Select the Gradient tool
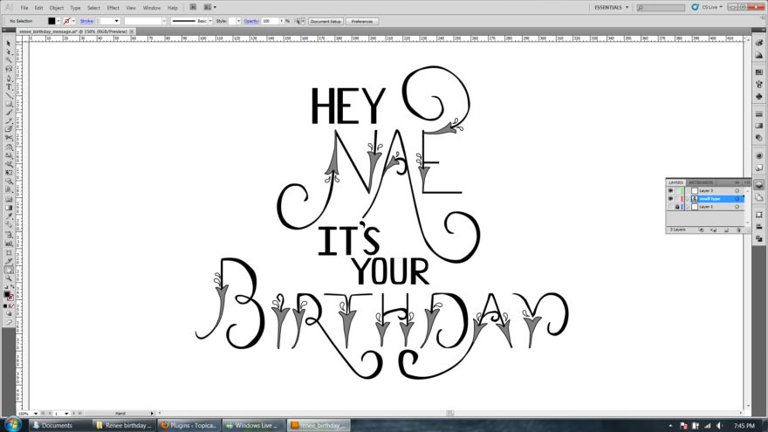Viewport: 768px width, 432px height. pos(9,207)
